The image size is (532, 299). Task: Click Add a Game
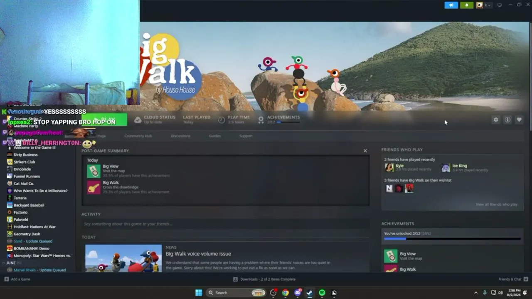pyautogui.click(x=17, y=279)
